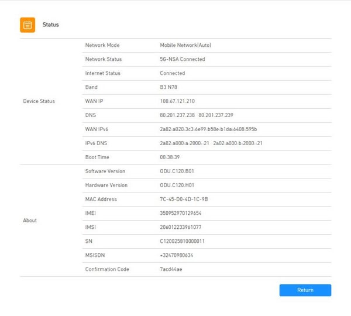Viewport: 351px width, 316px height.
Task: Select the WAN IPv6 address value
Action: (208, 129)
